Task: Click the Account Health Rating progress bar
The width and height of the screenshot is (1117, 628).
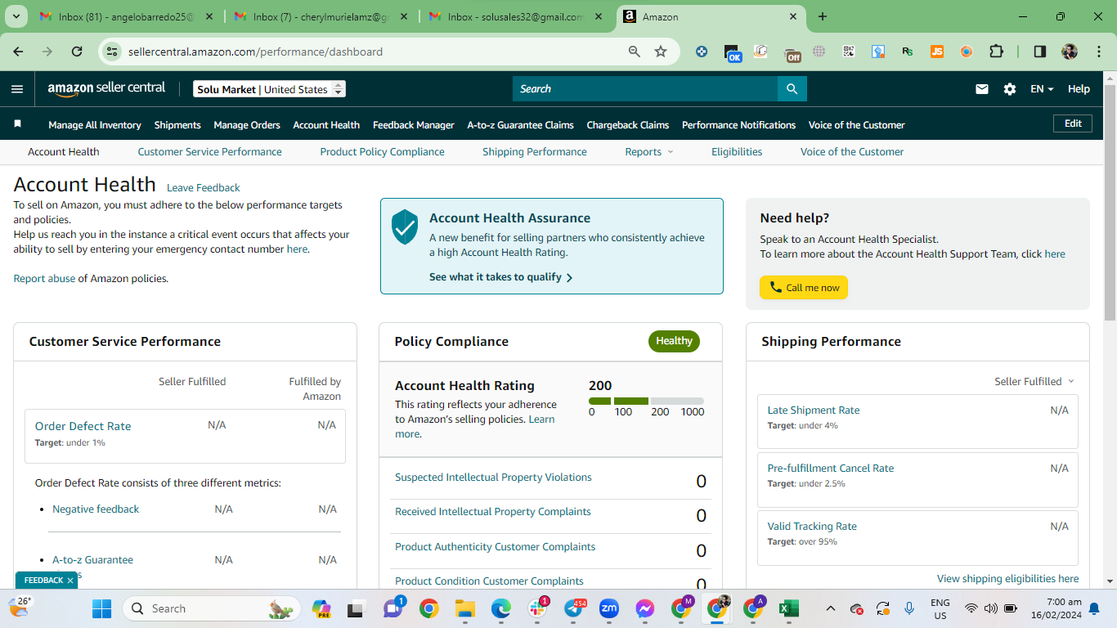Action: pyautogui.click(x=646, y=401)
